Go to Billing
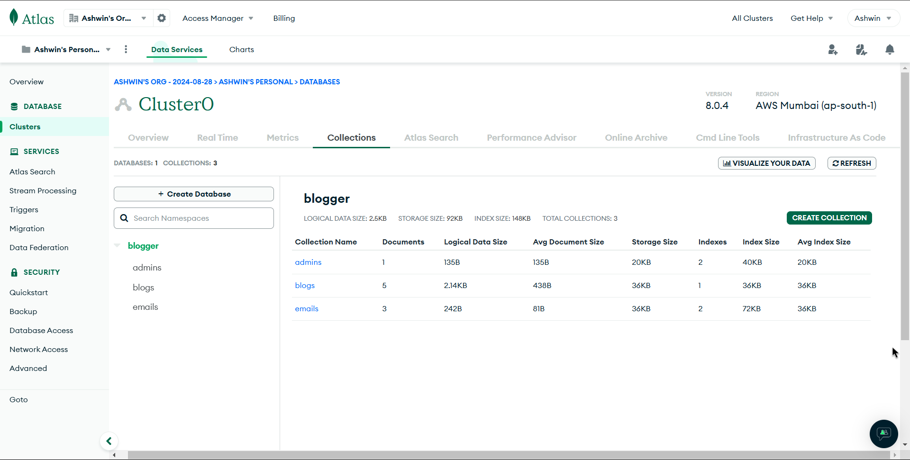910x460 pixels. 284,18
